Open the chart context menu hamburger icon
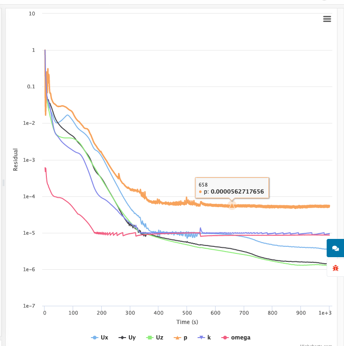This screenshot has height=346, width=344. tap(327, 19)
